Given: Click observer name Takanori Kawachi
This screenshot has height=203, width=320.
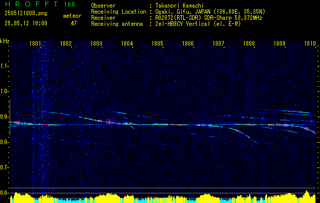Looking at the screenshot, I should pyautogui.click(x=180, y=6).
